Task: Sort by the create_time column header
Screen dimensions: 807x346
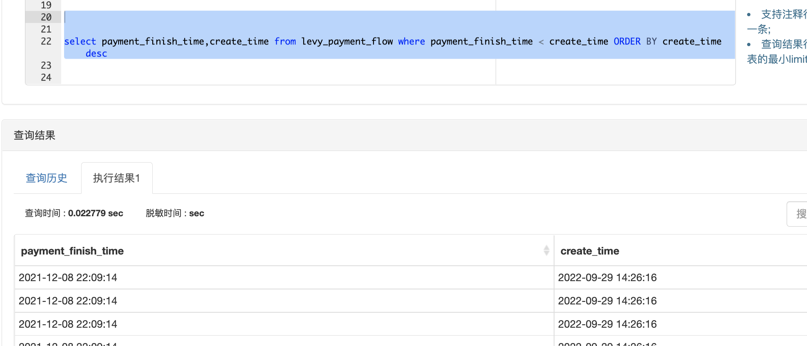Action: [x=589, y=251]
